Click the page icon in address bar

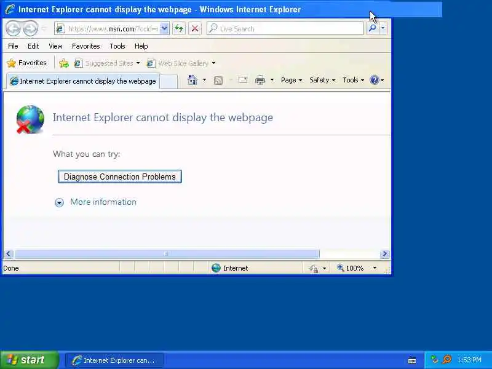click(x=60, y=29)
